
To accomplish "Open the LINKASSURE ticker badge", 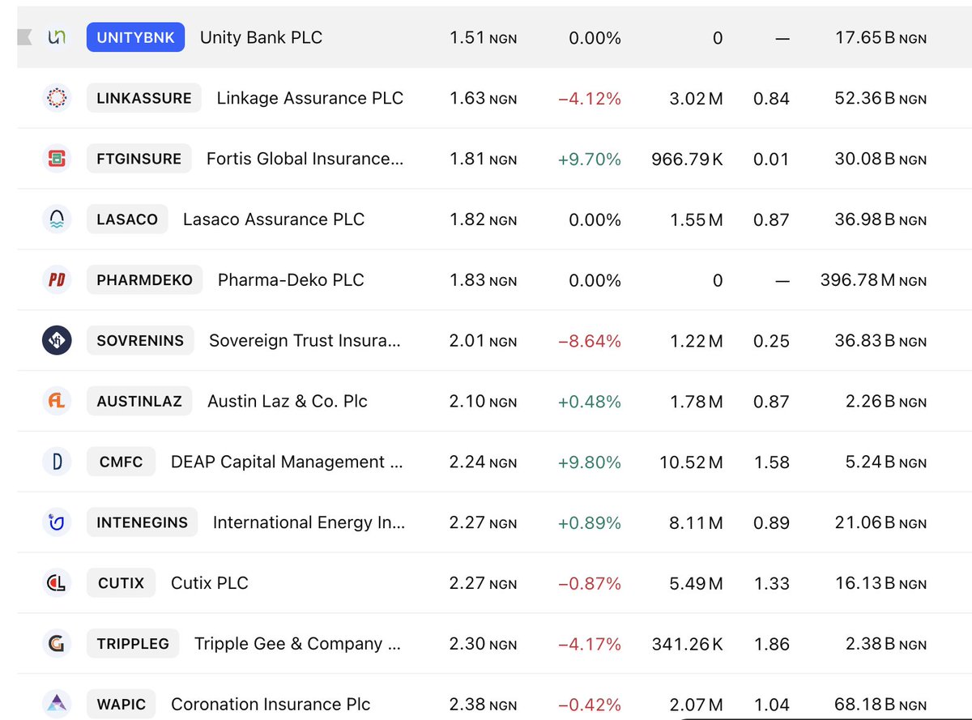I will coord(144,98).
